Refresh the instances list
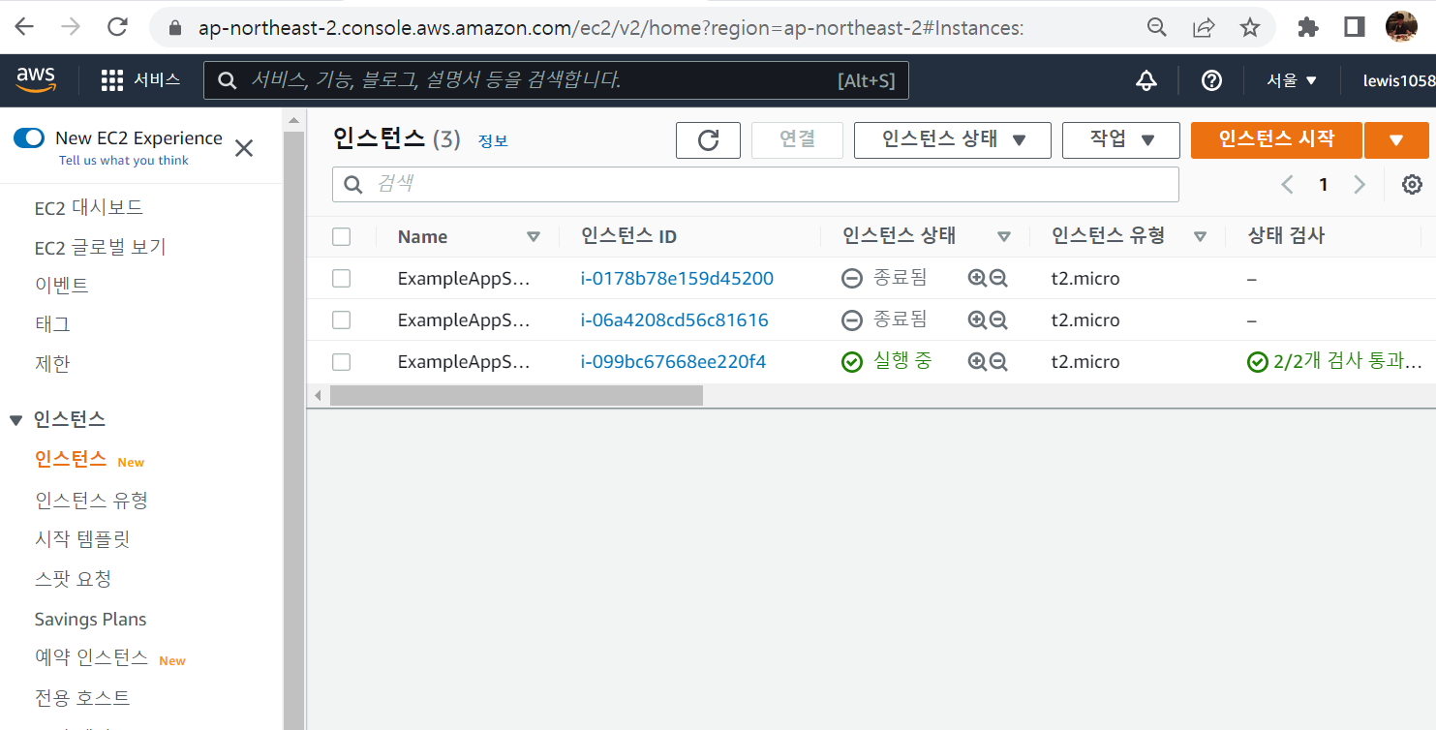1436x730 pixels. 708,140
